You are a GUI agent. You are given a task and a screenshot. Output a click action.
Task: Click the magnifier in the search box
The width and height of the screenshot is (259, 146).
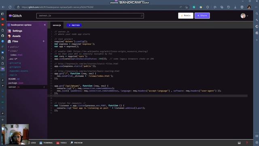[x=142, y=15]
